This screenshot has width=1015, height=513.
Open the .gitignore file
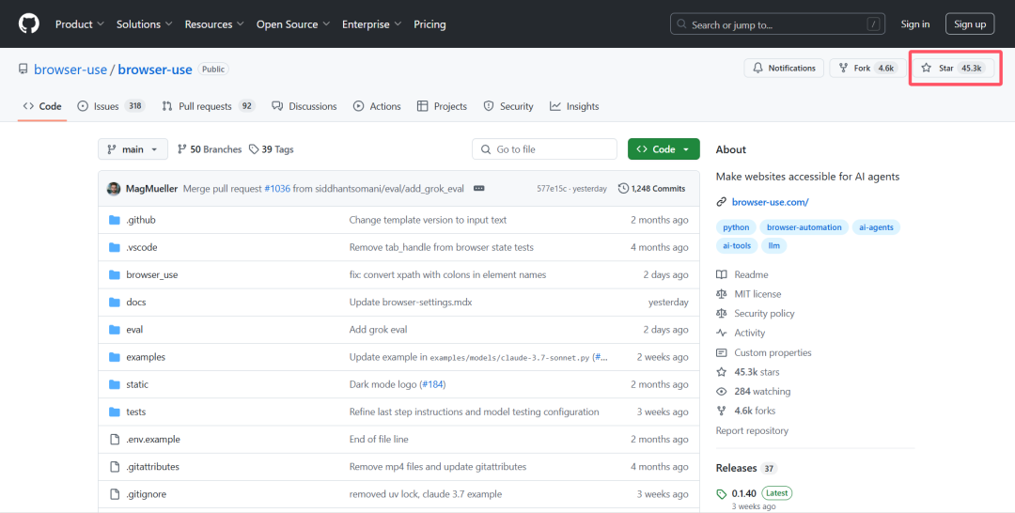pos(147,494)
